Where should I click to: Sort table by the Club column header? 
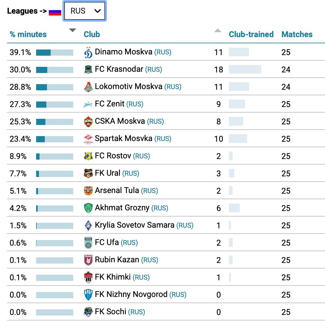click(x=92, y=34)
